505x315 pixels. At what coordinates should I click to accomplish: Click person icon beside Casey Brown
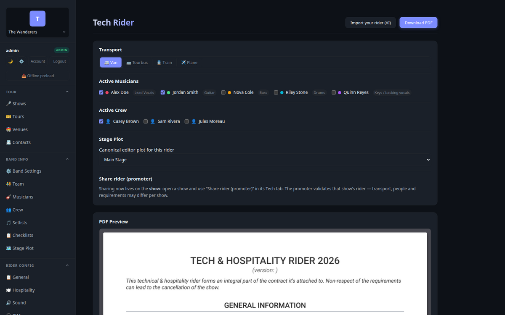(x=108, y=121)
